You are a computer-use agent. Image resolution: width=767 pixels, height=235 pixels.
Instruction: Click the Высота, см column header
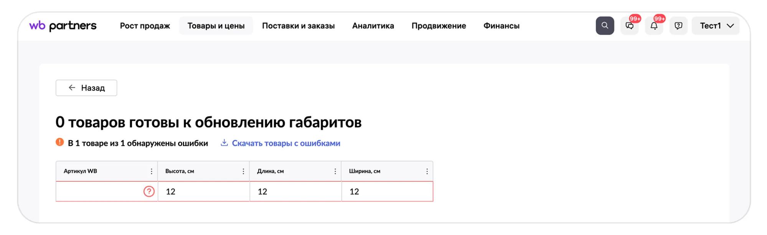(203, 171)
